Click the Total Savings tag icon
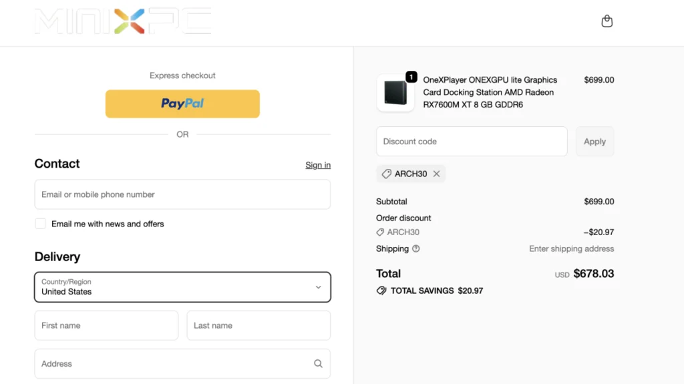This screenshot has height=384, width=684. 381,291
